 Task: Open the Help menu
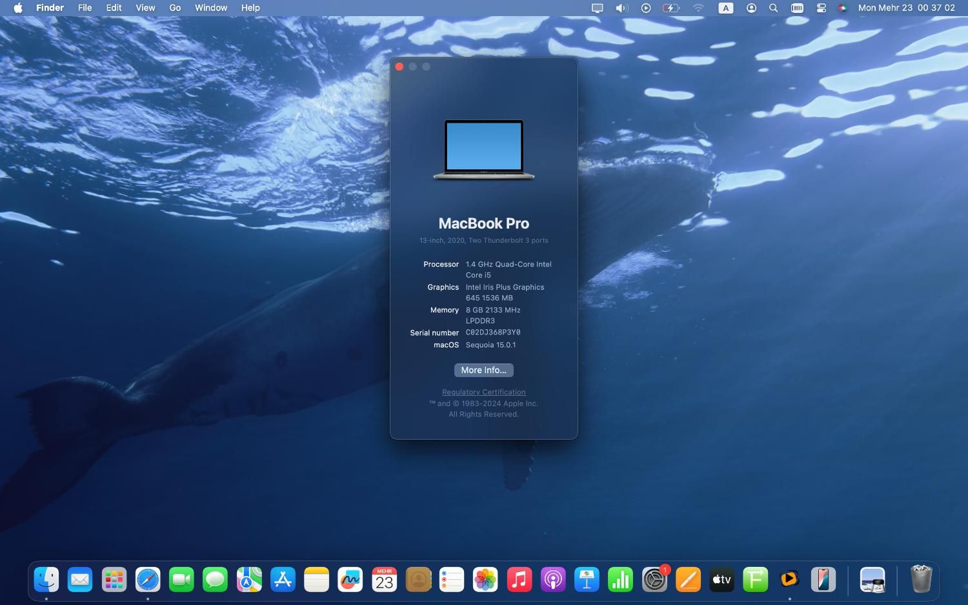(x=250, y=8)
